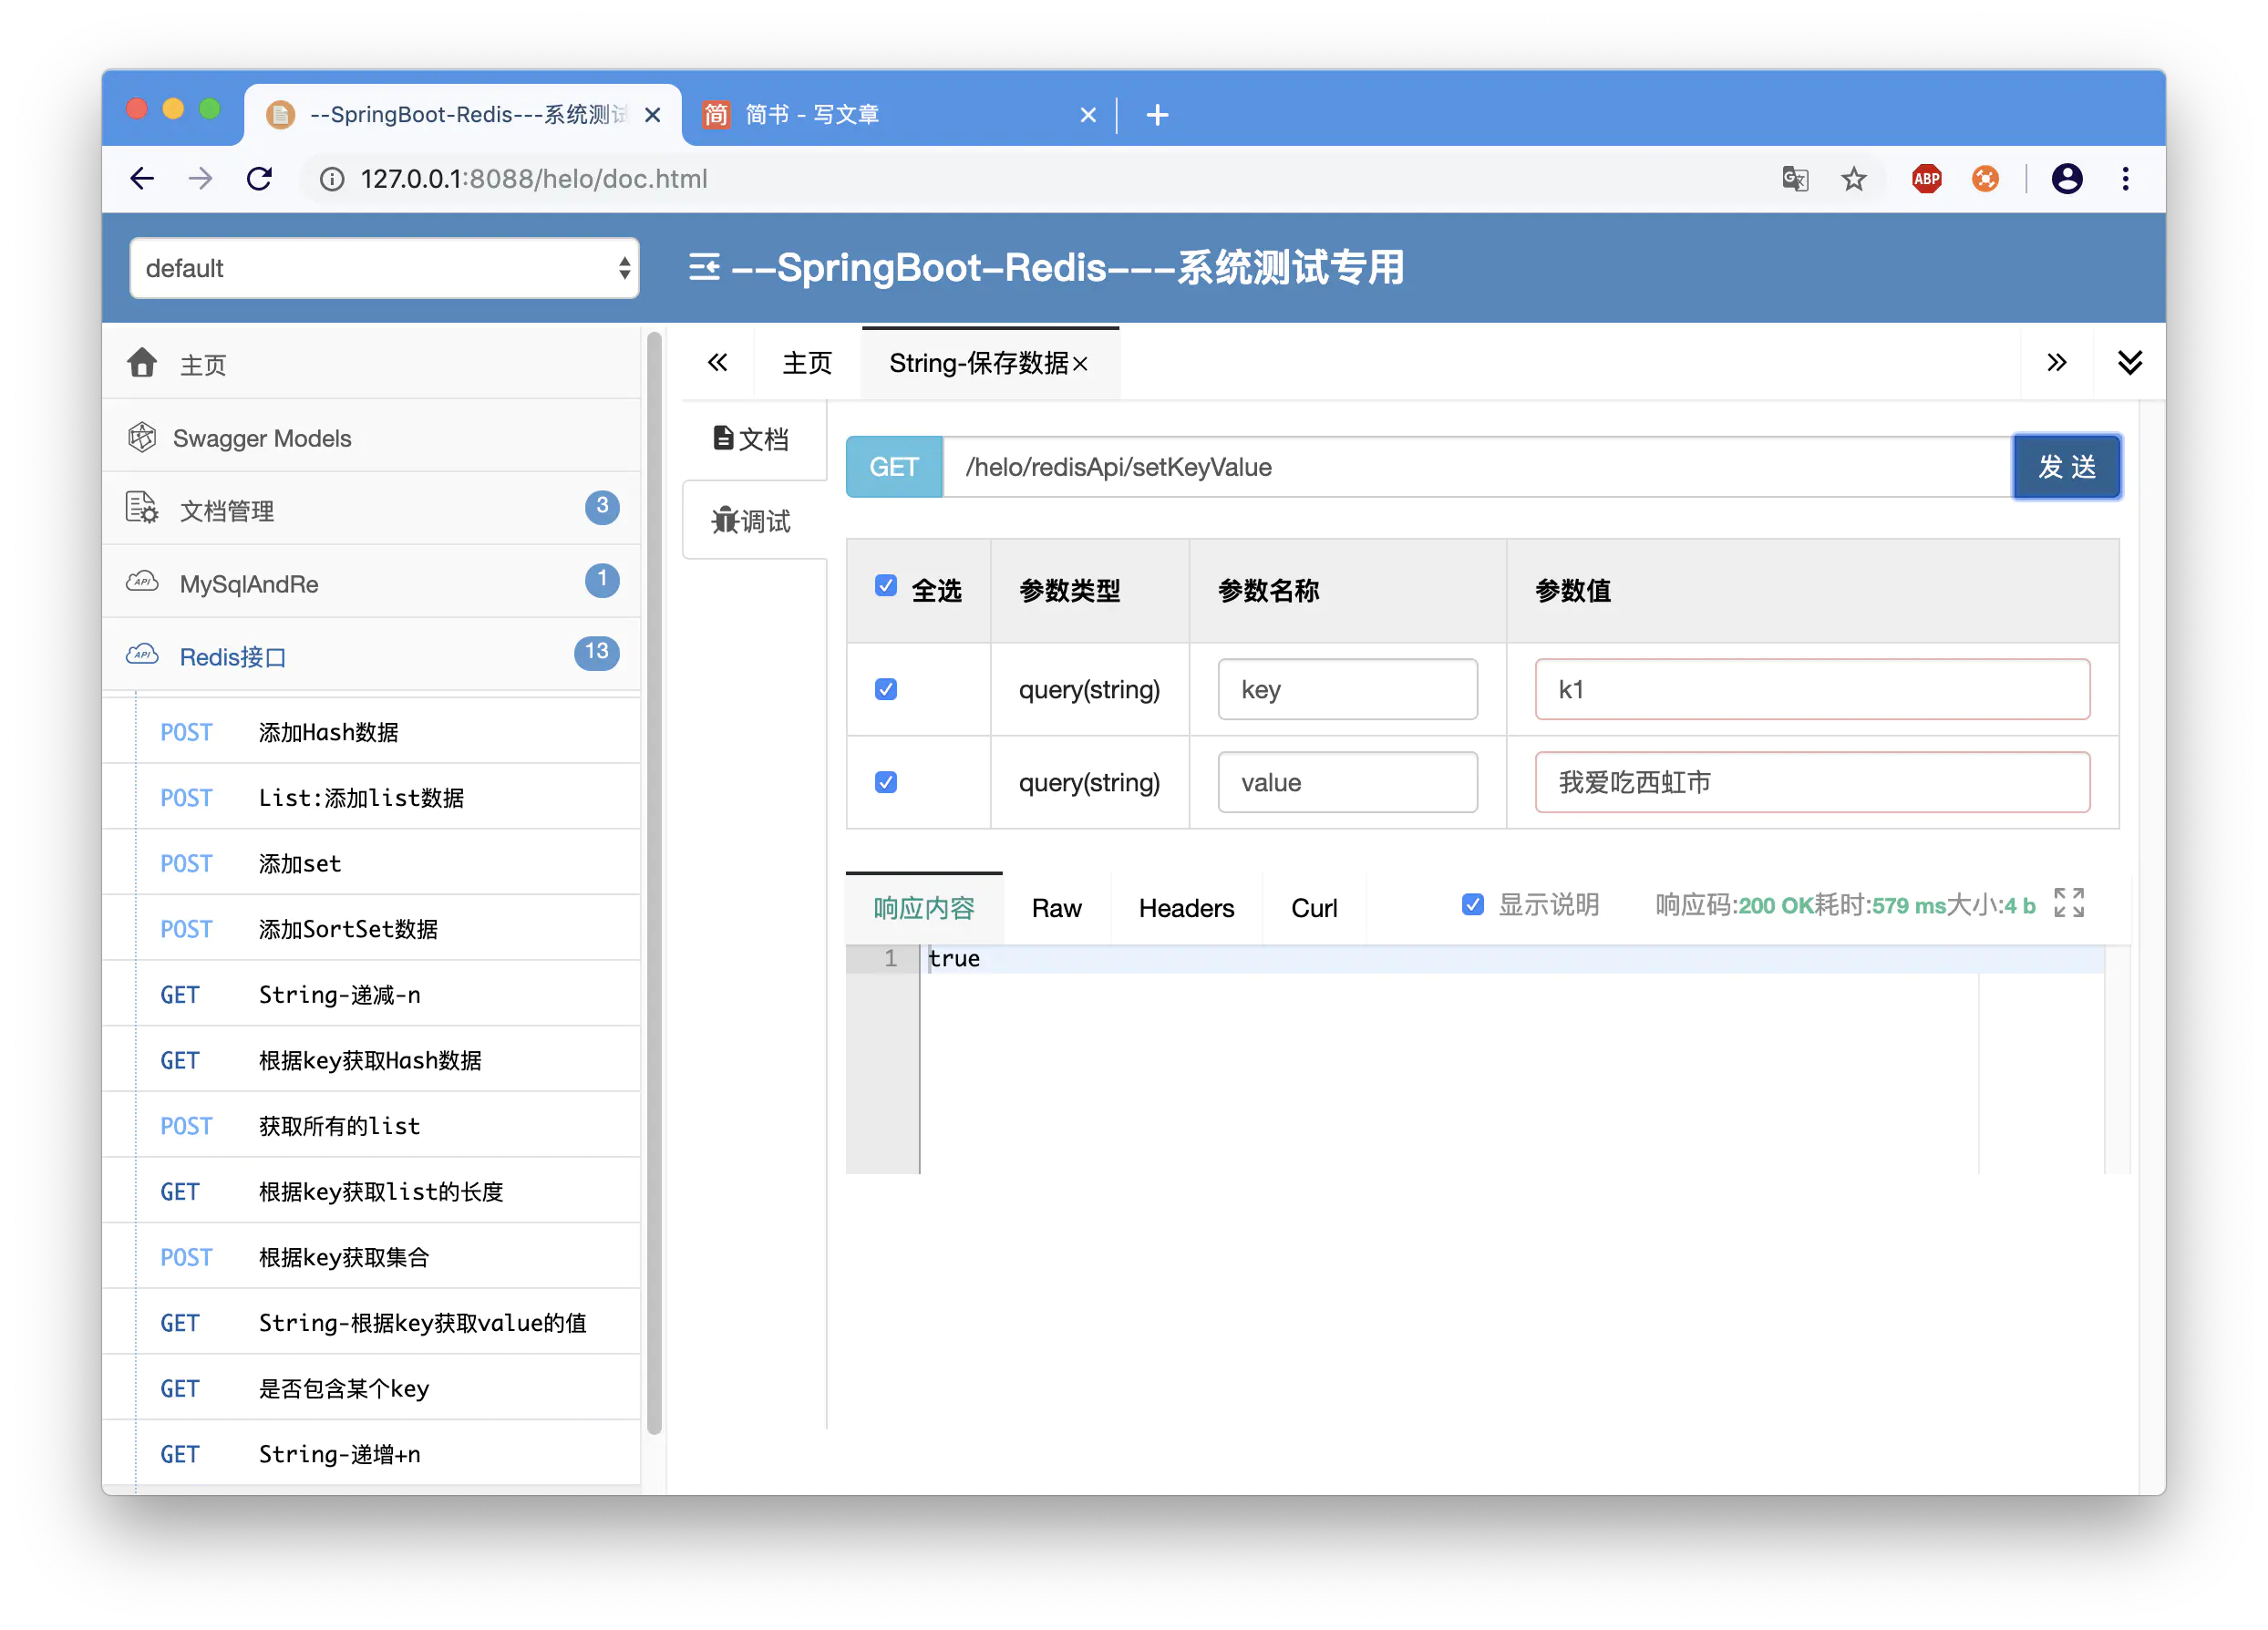2268x1630 pixels.
Task: Open the default group dropdown
Action: [x=384, y=268]
